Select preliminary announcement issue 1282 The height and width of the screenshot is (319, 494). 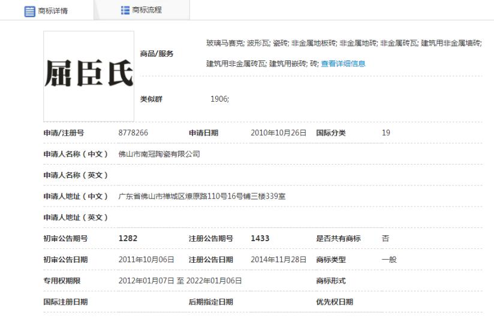coord(128,238)
